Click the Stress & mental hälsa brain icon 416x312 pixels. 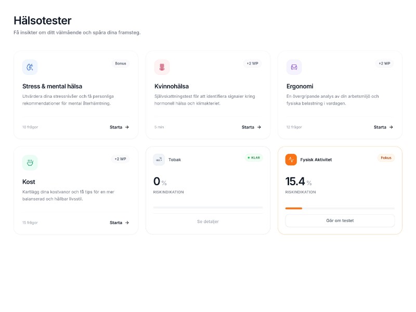[x=30, y=67]
